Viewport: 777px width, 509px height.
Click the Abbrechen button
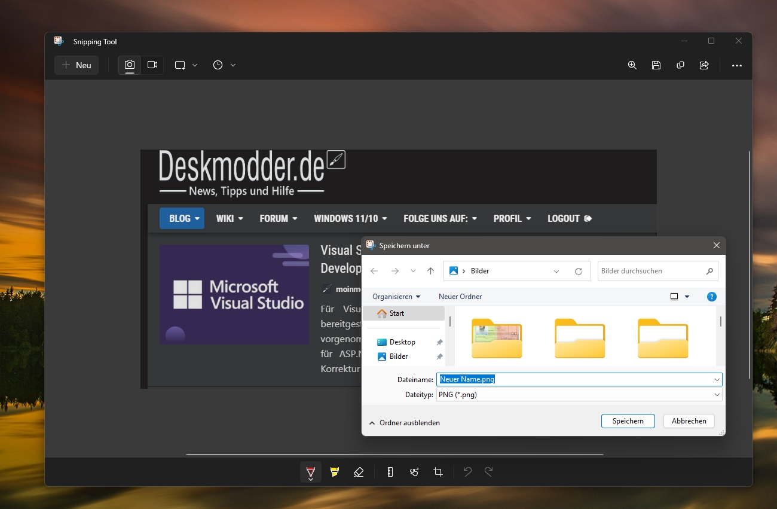[689, 421]
